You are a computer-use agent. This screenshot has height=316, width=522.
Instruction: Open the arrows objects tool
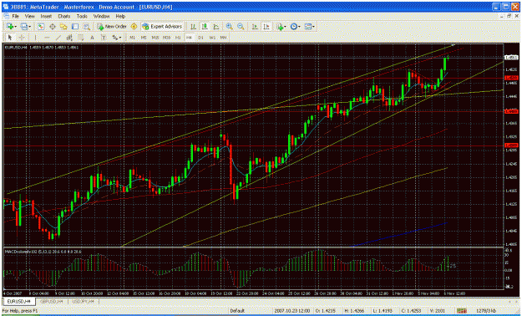click(115, 38)
